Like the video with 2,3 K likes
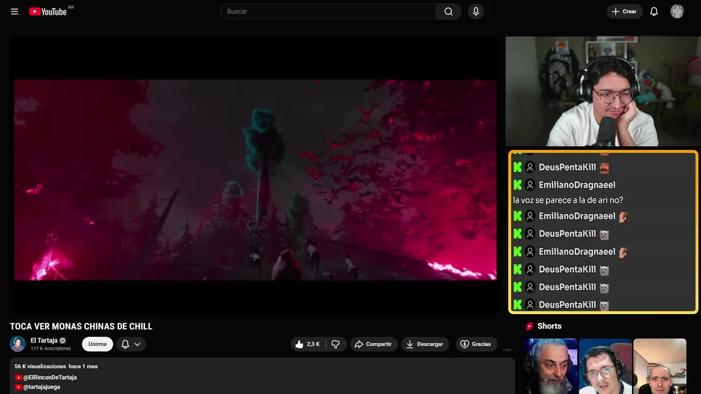 click(x=308, y=344)
